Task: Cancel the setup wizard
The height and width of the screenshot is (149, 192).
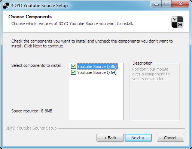Action: point(170,138)
